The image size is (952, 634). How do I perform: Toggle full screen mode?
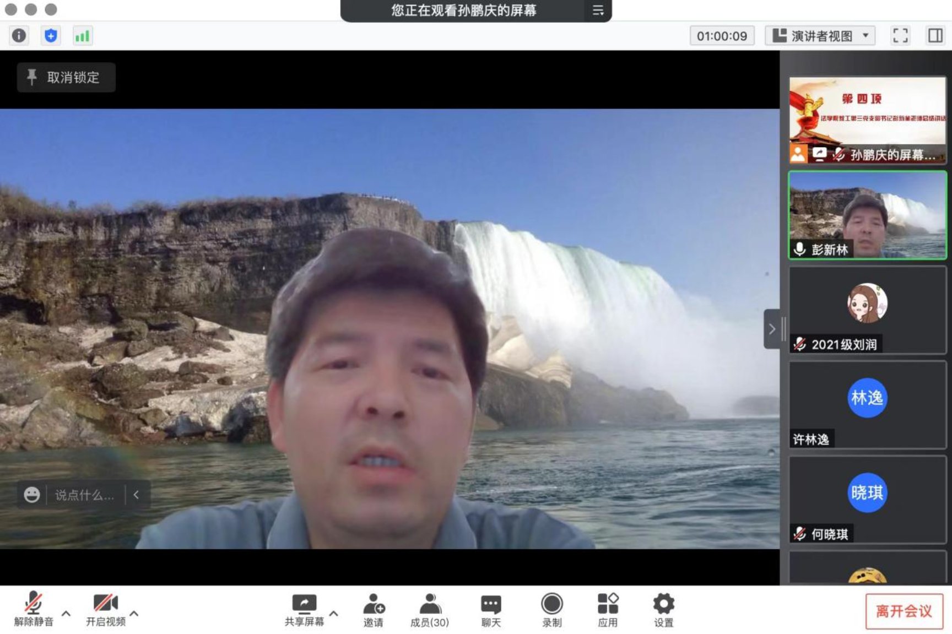point(900,36)
